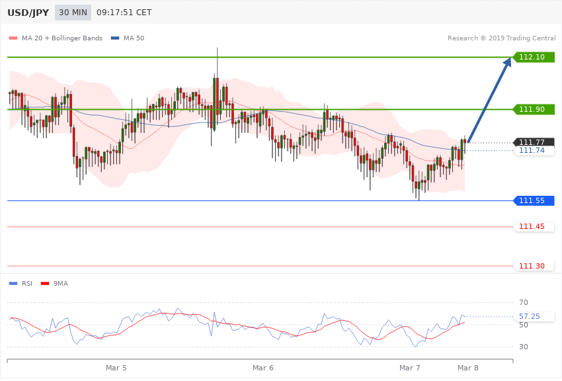Click the USD/JPY symbol title
This screenshot has height=381, width=562.
pyautogui.click(x=28, y=13)
